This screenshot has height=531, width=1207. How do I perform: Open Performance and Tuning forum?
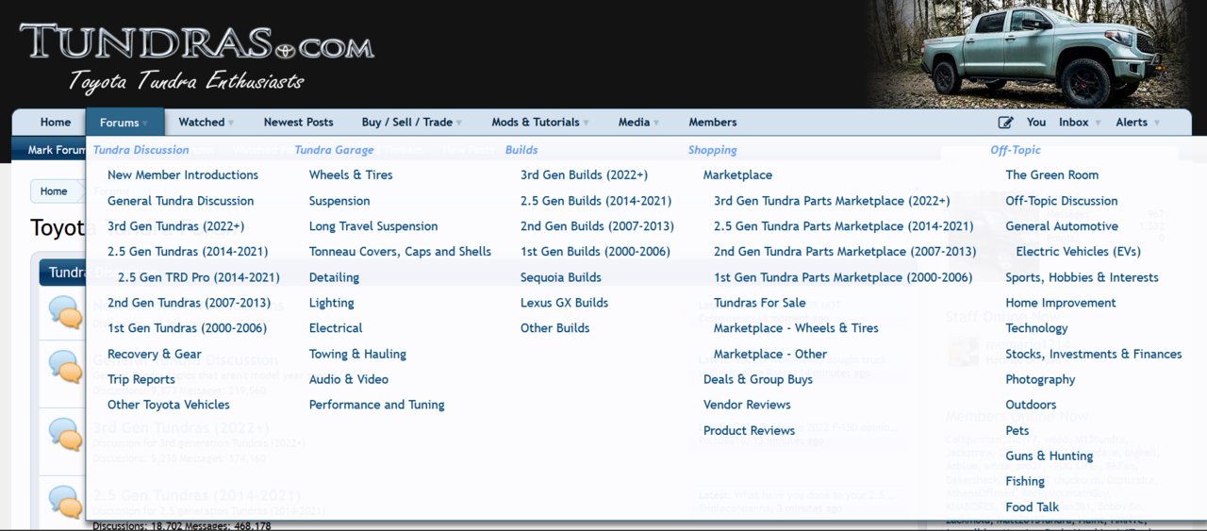tap(376, 405)
